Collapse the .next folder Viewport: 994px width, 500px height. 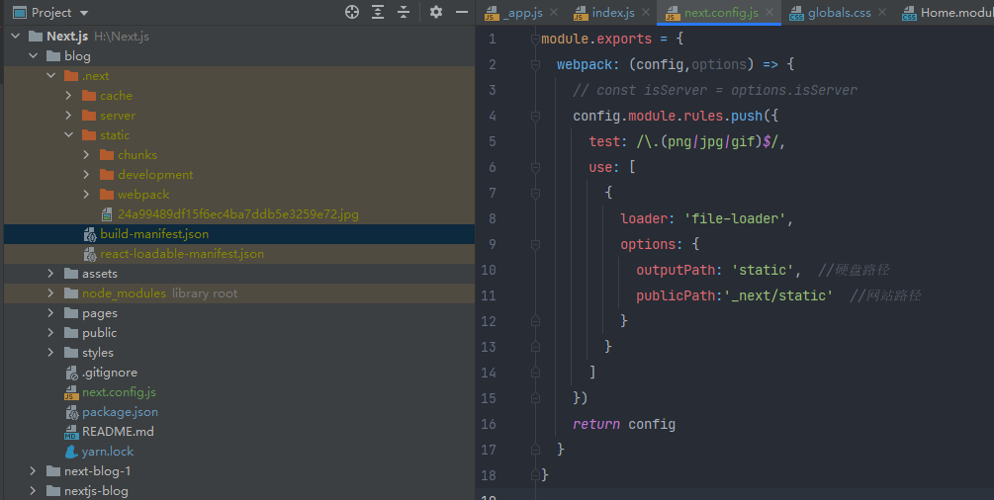point(50,76)
